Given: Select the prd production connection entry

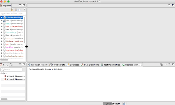Looking at the screenshot, I should pyautogui.click(x=12, y=44).
